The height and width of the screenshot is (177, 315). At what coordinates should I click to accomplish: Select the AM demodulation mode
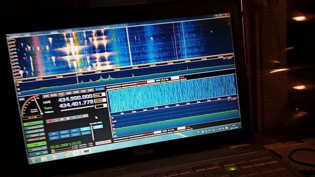click(46, 96)
